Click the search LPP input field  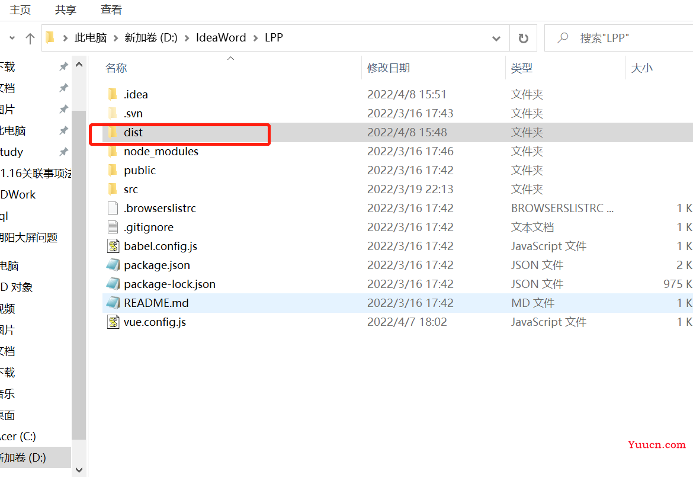[619, 38]
